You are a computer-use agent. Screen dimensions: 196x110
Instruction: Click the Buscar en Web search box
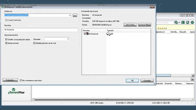[165, 22]
